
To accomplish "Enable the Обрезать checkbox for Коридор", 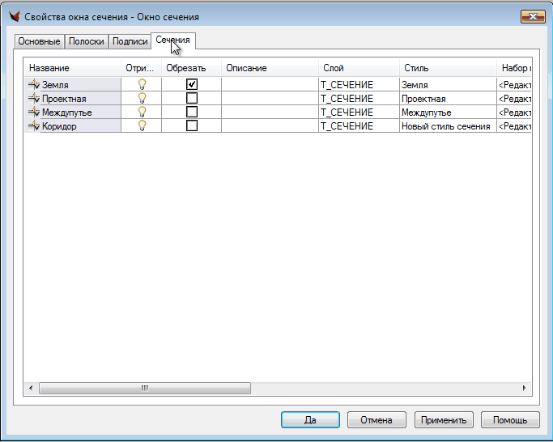I will 192,125.
